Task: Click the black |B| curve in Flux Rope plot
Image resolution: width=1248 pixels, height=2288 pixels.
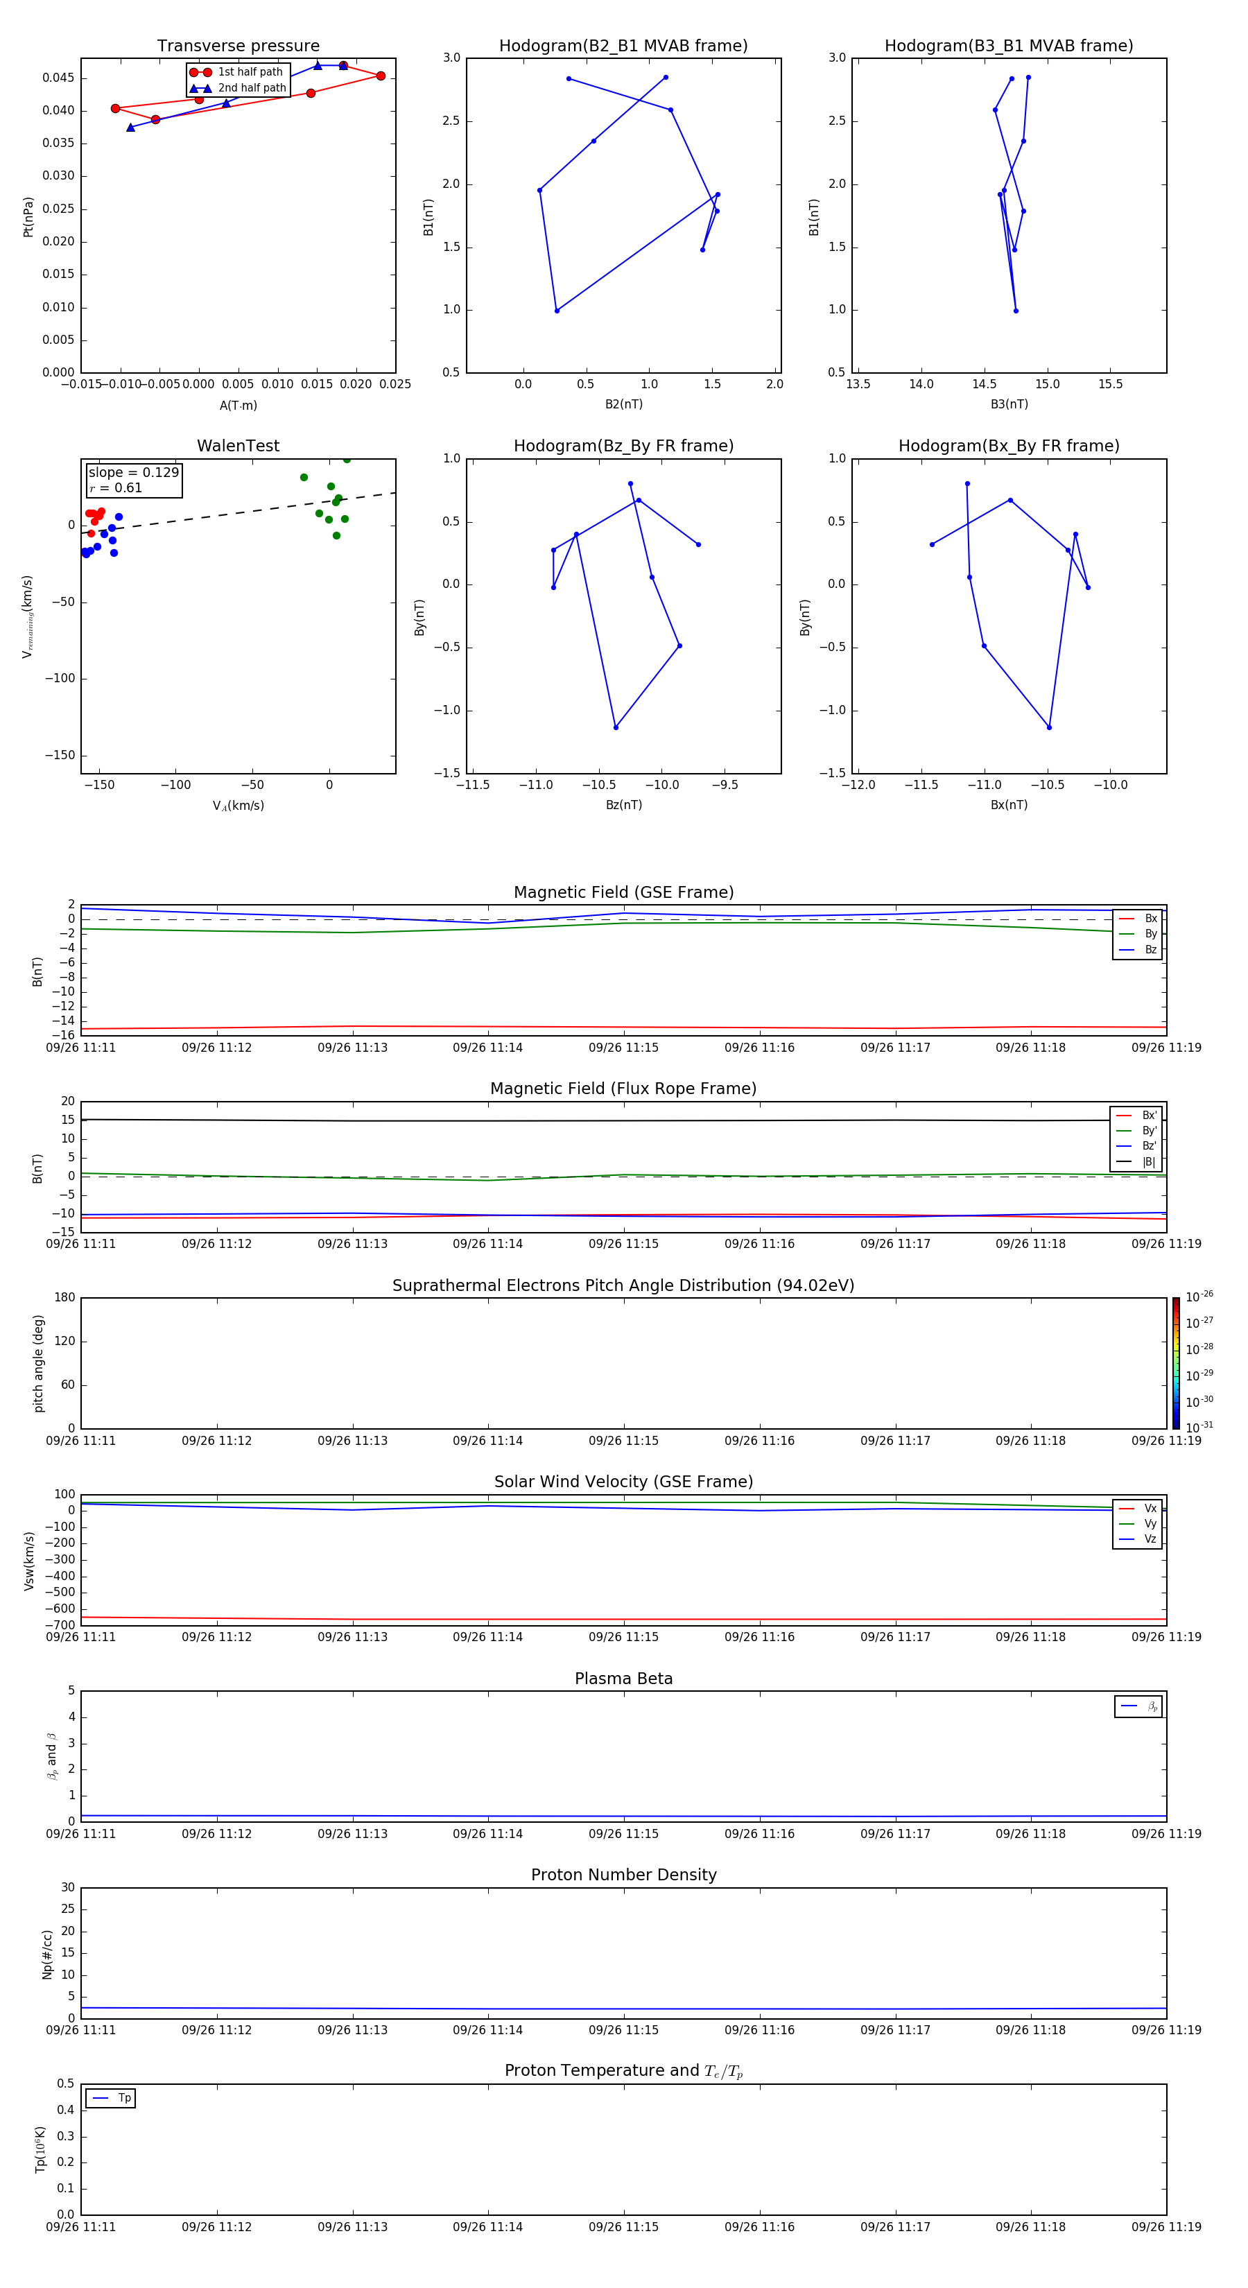Action: pyautogui.click(x=623, y=1121)
